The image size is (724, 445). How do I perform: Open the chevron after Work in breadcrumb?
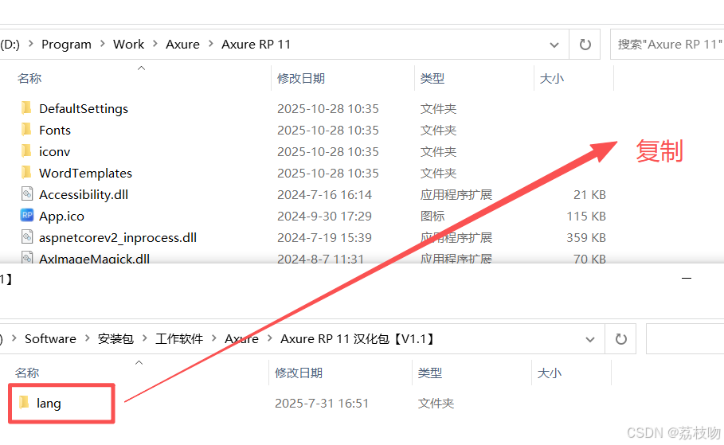(x=155, y=44)
